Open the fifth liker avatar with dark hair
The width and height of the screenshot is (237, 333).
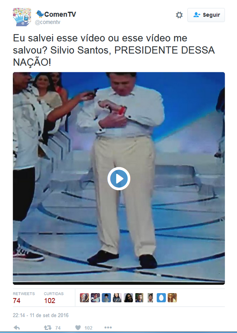click(x=128, y=298)
